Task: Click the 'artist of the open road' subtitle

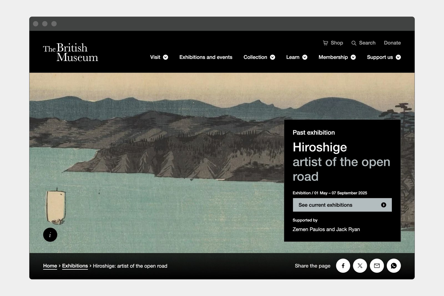Action: pos(341,169)
